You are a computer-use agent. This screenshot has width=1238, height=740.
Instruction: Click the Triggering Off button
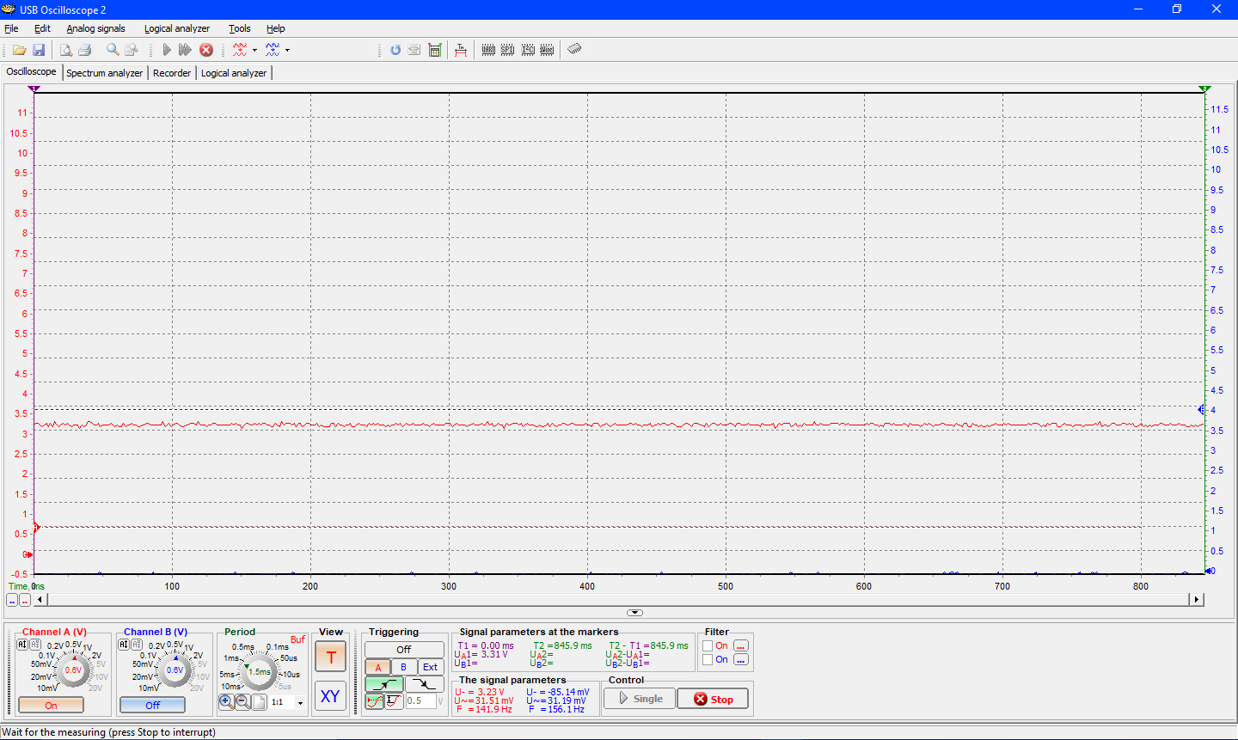[404, 650]
